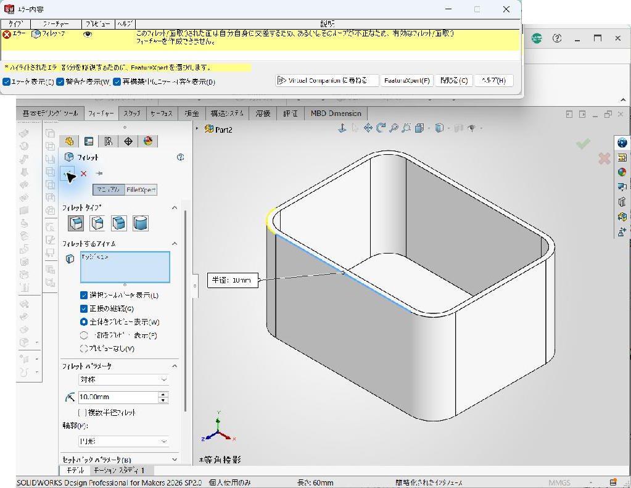Open the 板金 CommandManager tab
The width and height of the screenshot is (631, 488).
192,114
